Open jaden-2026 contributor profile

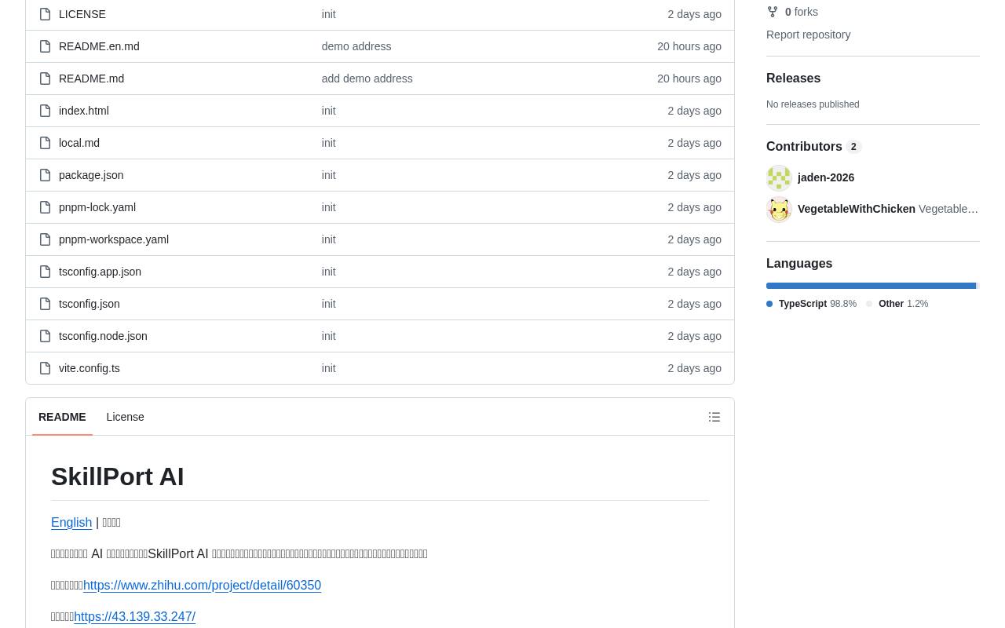pos(826,177)
